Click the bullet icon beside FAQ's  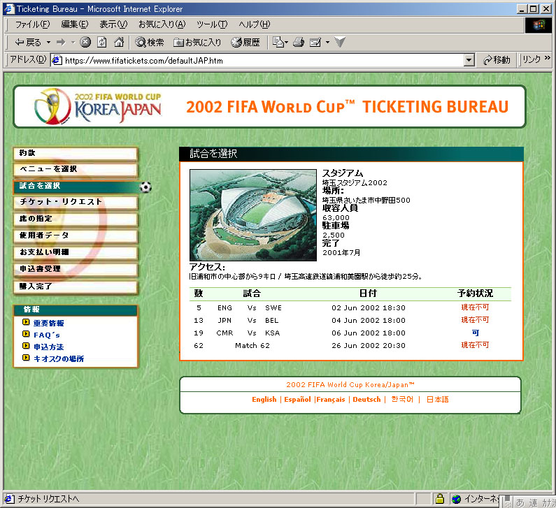coord(26,334)
